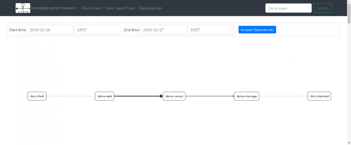351x145 pixels.
Task: Click the demo-service node
Action: point(174,96)
